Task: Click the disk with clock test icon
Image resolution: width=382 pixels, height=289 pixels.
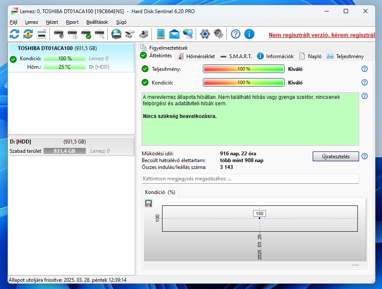Action: click(x=72, y=34)
